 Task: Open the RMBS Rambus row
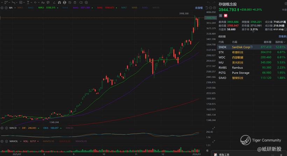click(x=252, y=67)
